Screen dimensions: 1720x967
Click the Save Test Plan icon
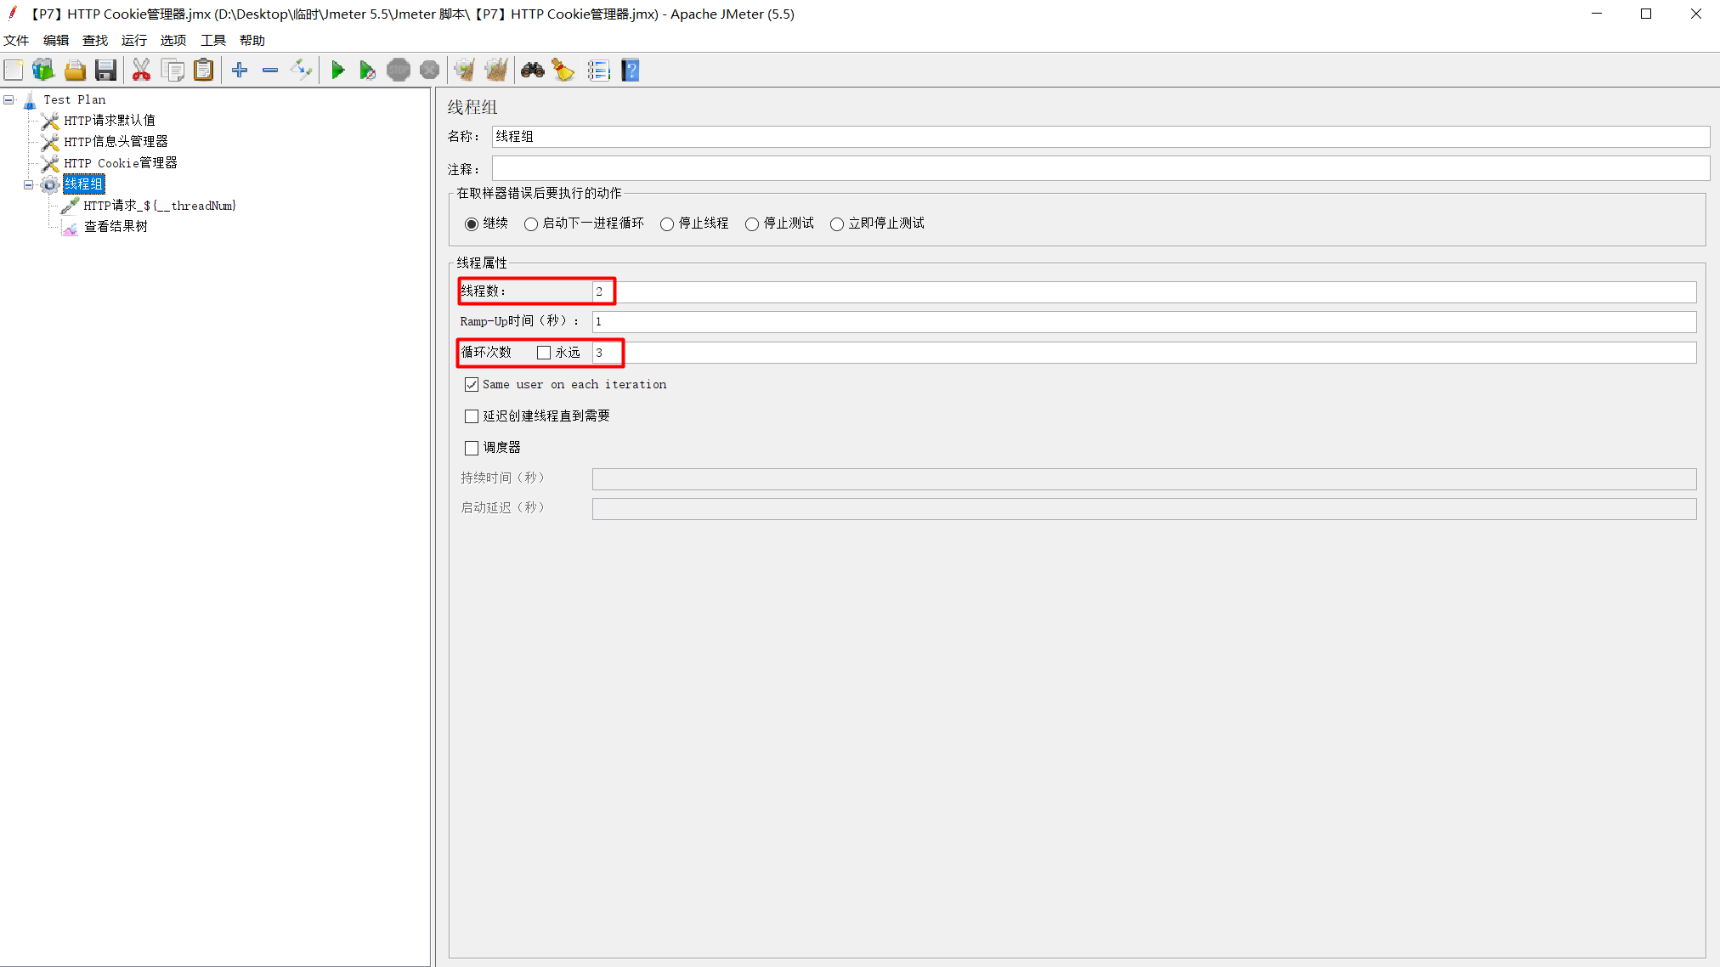point(105,71)
